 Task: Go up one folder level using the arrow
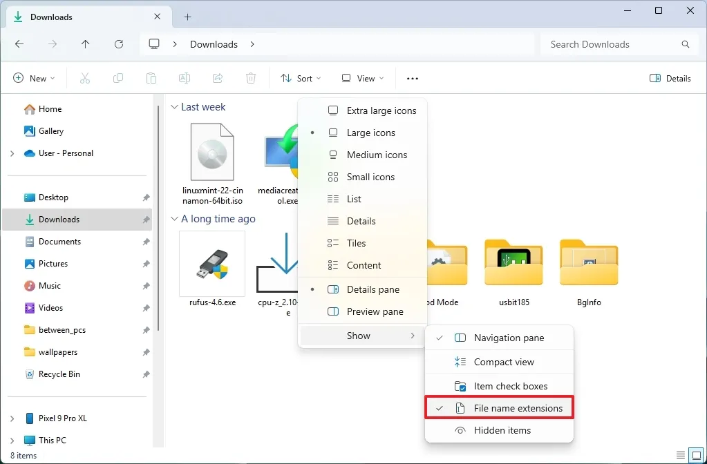click(85, 43)
